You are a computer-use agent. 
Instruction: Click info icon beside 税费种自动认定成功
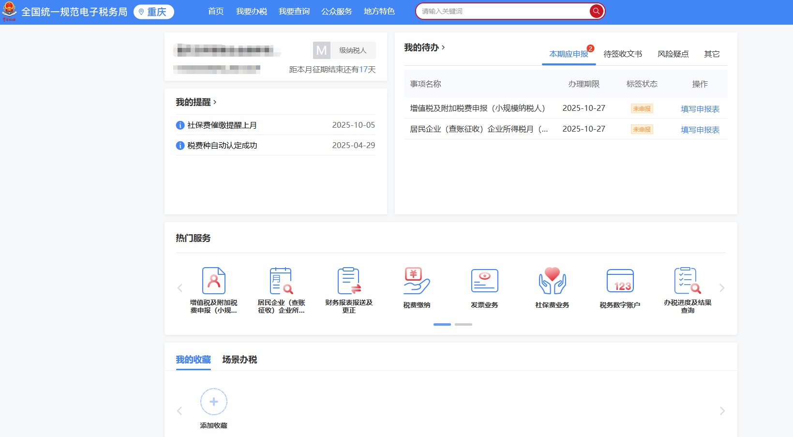coord(180,146)
